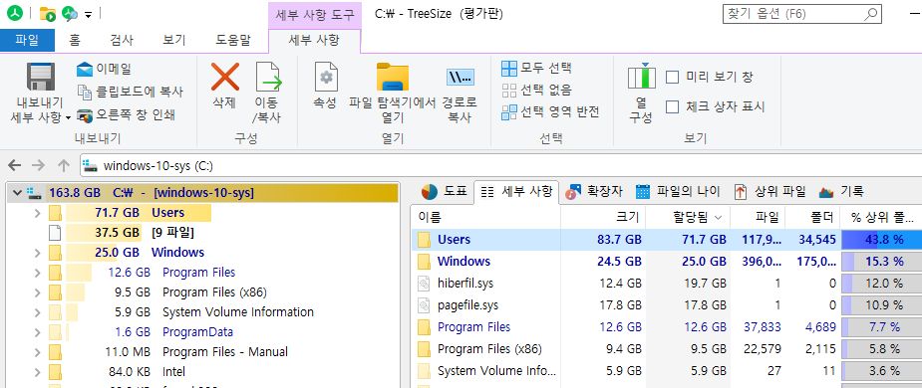922x388 pixels.
Task: Open the File ribbon tab
Action: pos(27,40)
